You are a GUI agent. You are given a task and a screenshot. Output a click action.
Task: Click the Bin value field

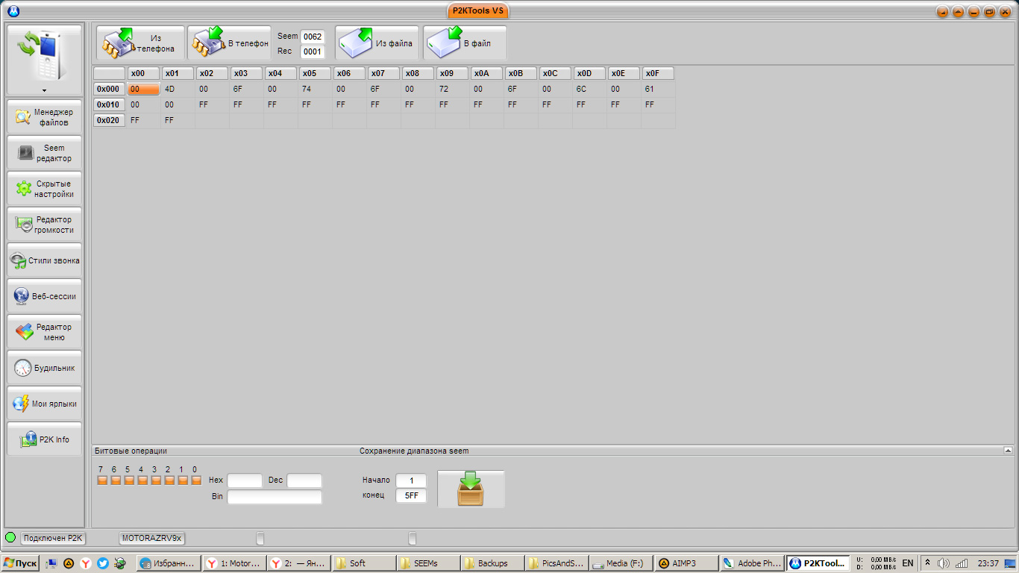(275, 497)
